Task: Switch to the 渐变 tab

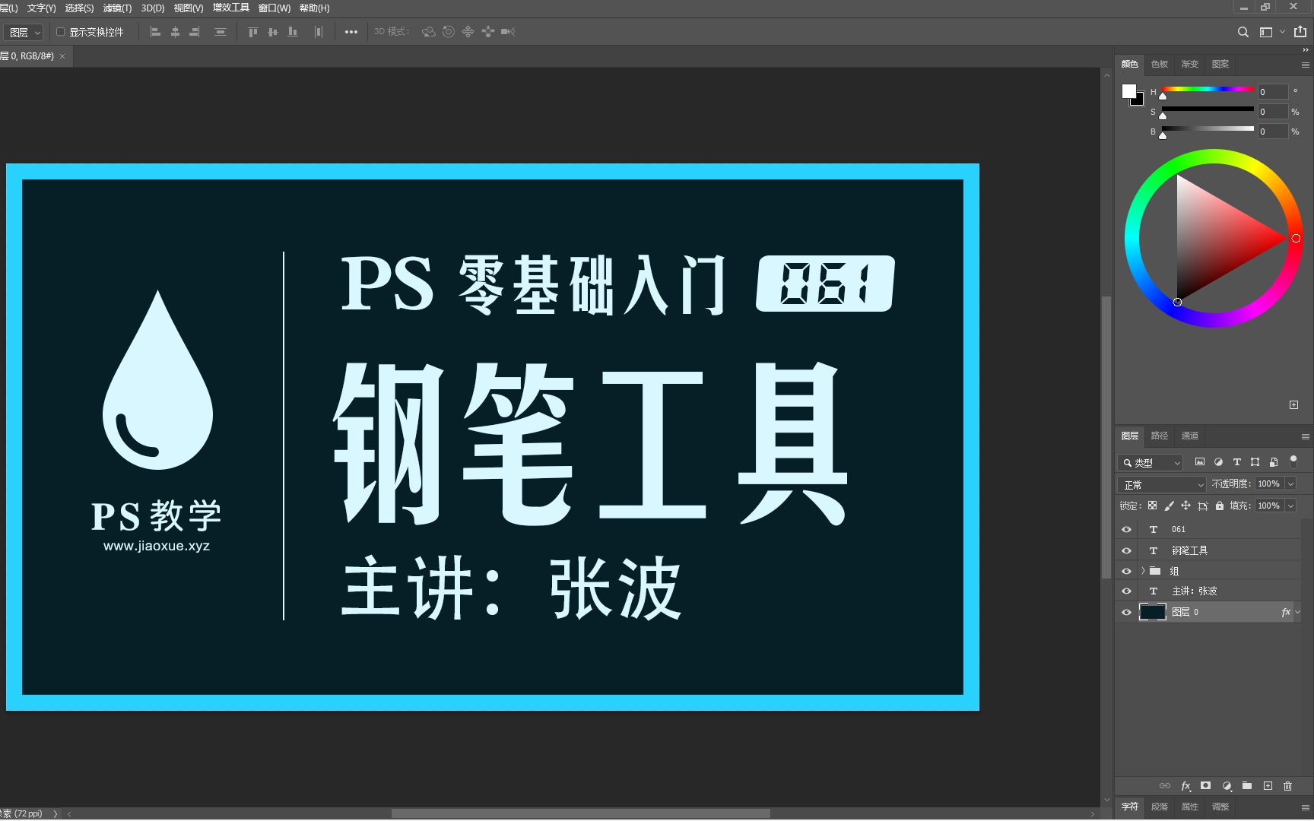Action: (1190, 65)
